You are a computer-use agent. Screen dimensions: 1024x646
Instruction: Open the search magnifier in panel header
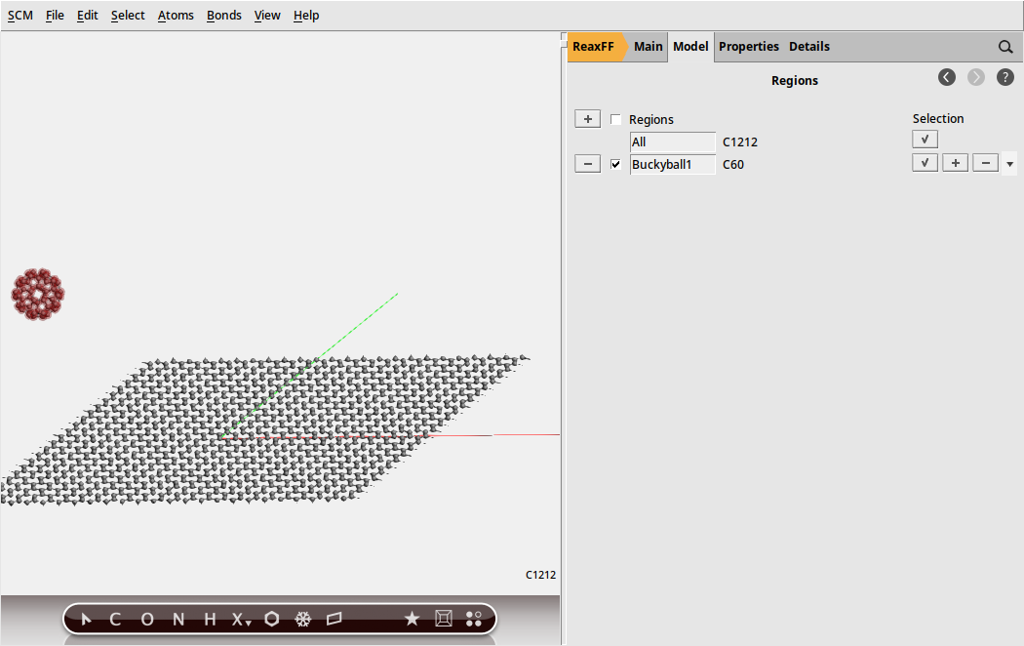pos(1004,46)
